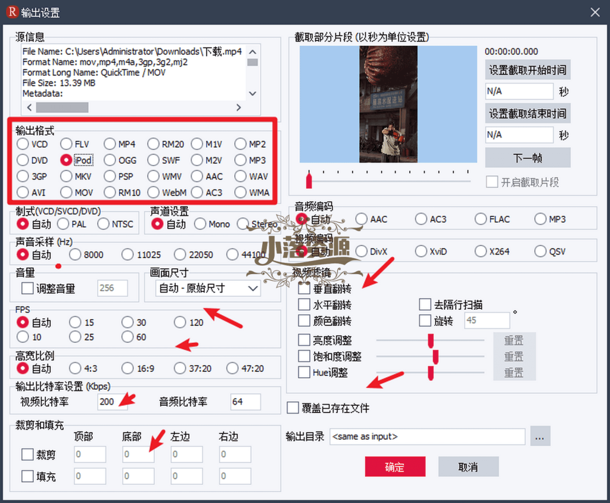The image size is (610, 503).
Task: Enable 水平翻转 horizontal flip filter
Action: pyautogui.click(x=304, y=305)
